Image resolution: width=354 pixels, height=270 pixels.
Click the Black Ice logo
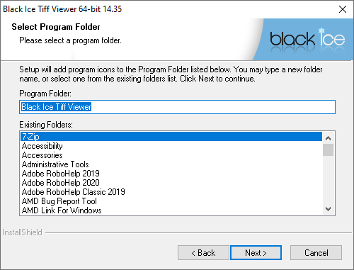307,39
